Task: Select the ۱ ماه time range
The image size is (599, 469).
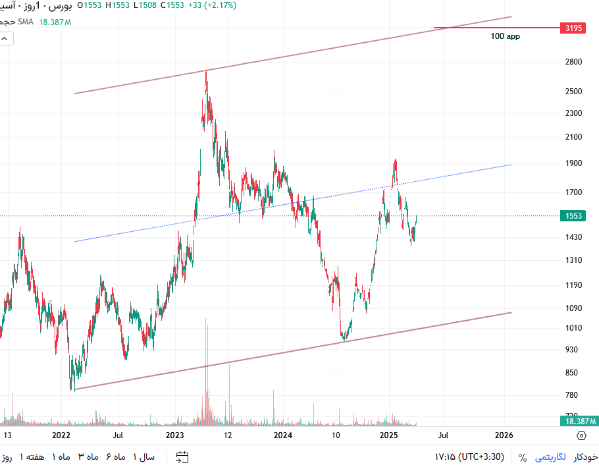Action: click(x=61, y=456)
